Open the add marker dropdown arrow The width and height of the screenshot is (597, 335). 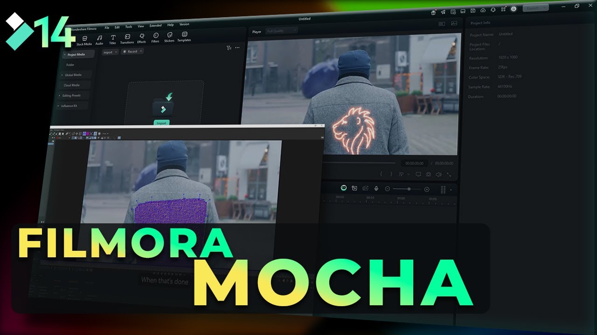pos(409,174)
